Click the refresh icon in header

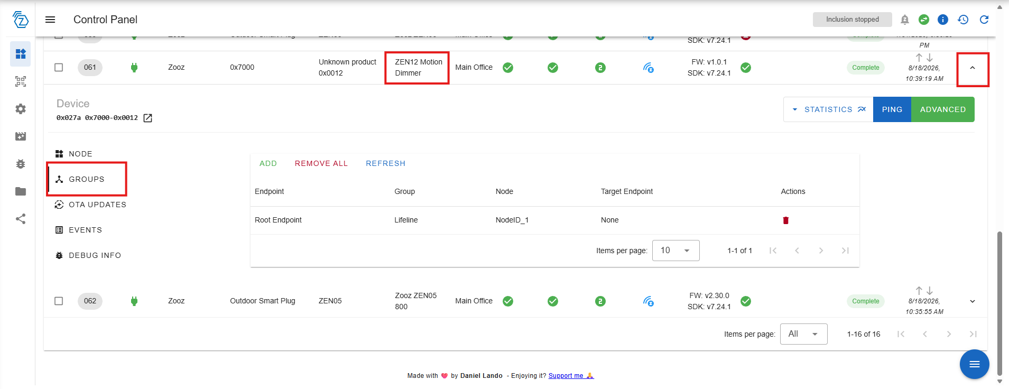[x=984, y=20]
